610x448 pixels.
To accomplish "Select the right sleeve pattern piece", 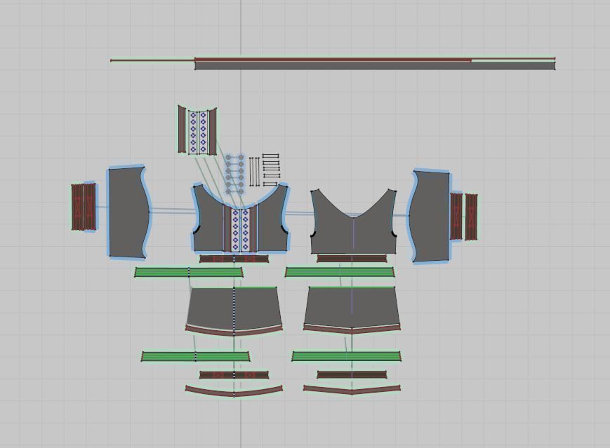I will (x=431, y=216).
